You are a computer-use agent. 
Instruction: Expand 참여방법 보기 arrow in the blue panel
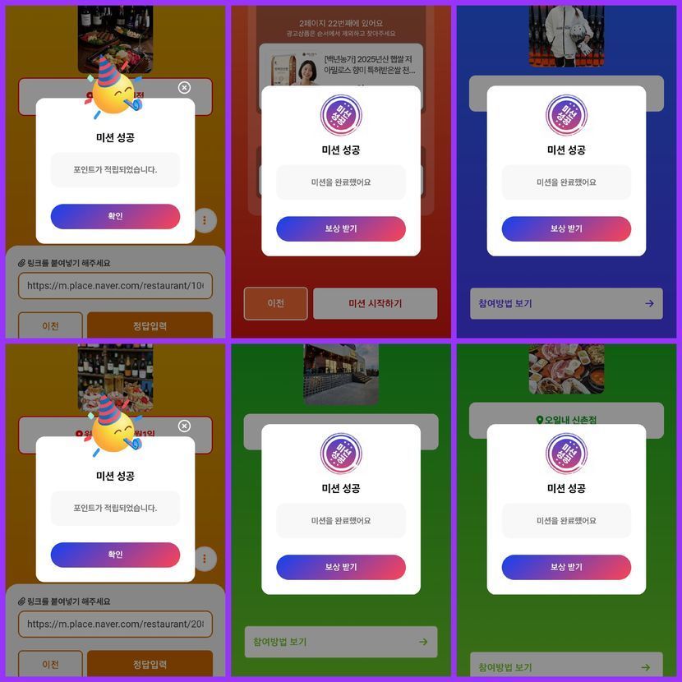point(649,303)
